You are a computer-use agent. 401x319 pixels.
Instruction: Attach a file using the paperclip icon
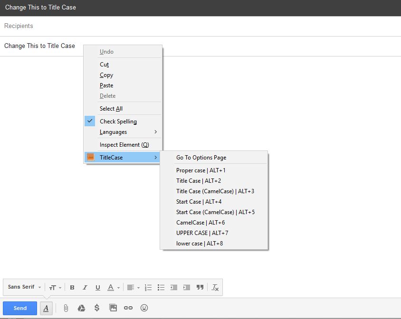point(65,308)
